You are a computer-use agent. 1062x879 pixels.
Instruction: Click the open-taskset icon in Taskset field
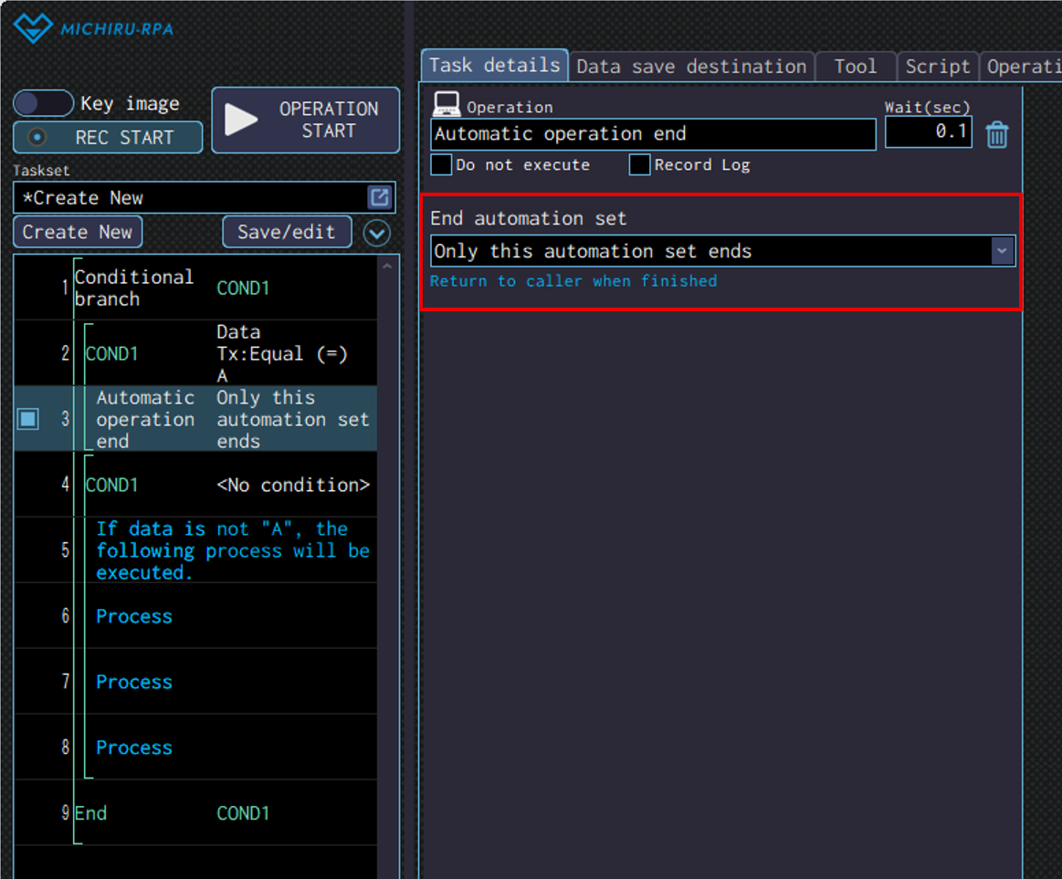379,197
